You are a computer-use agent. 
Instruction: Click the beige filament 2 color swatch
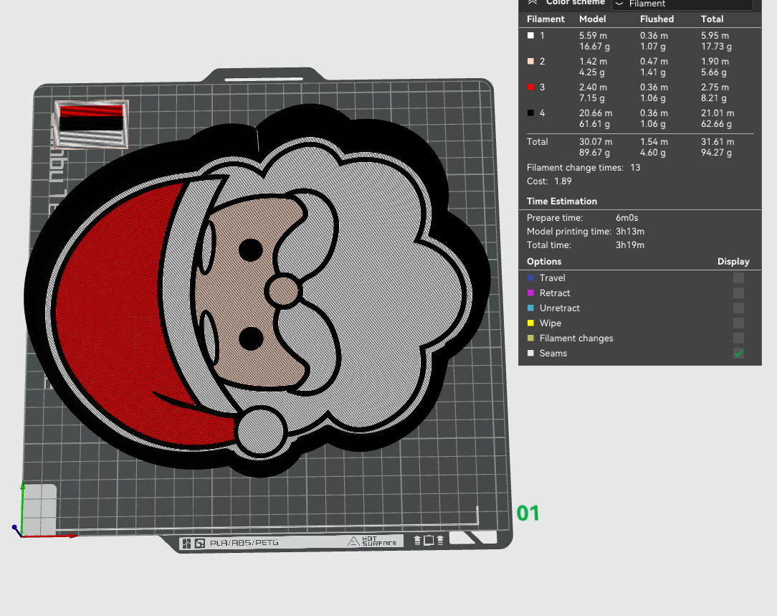coord(530,62)
